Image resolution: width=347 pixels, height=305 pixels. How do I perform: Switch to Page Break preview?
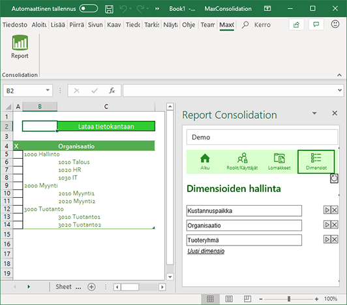[247, 299]
